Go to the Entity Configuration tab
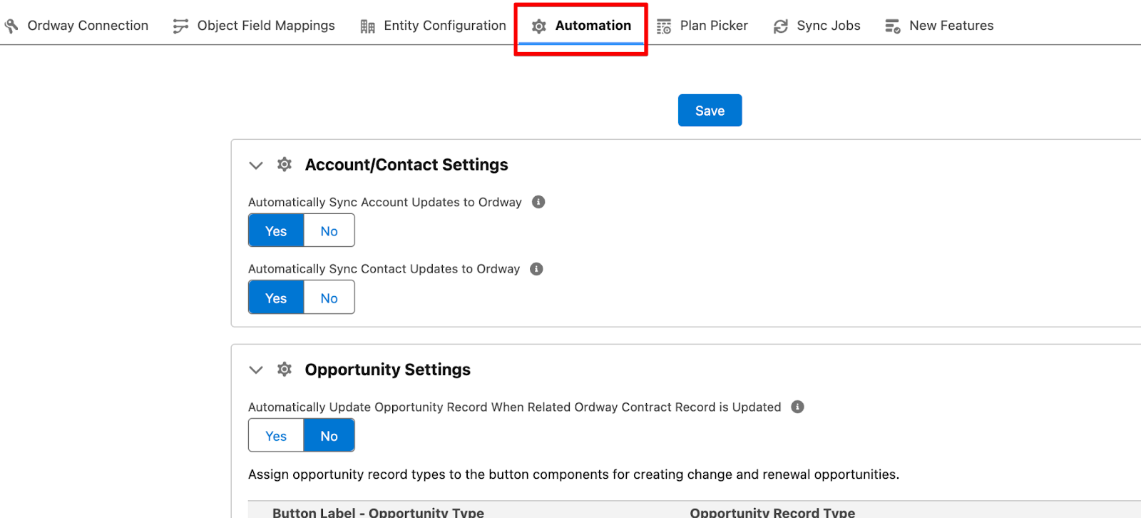The width and height of the screenshot is (1141, 518). tap(434, 26)
